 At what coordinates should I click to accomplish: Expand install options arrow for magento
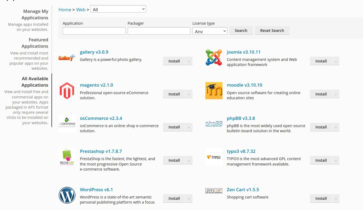point(189,94)
